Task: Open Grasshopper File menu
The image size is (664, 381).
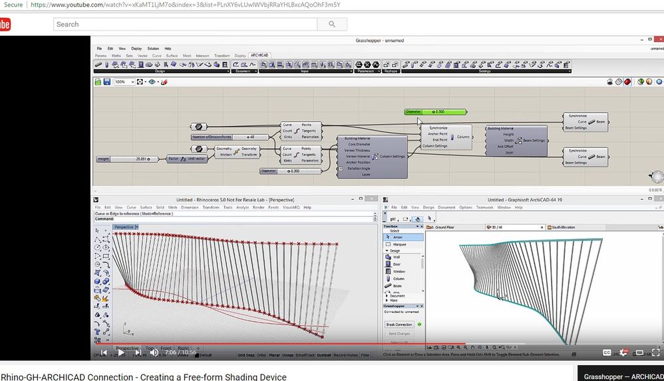Action: (x=99, y=48)
